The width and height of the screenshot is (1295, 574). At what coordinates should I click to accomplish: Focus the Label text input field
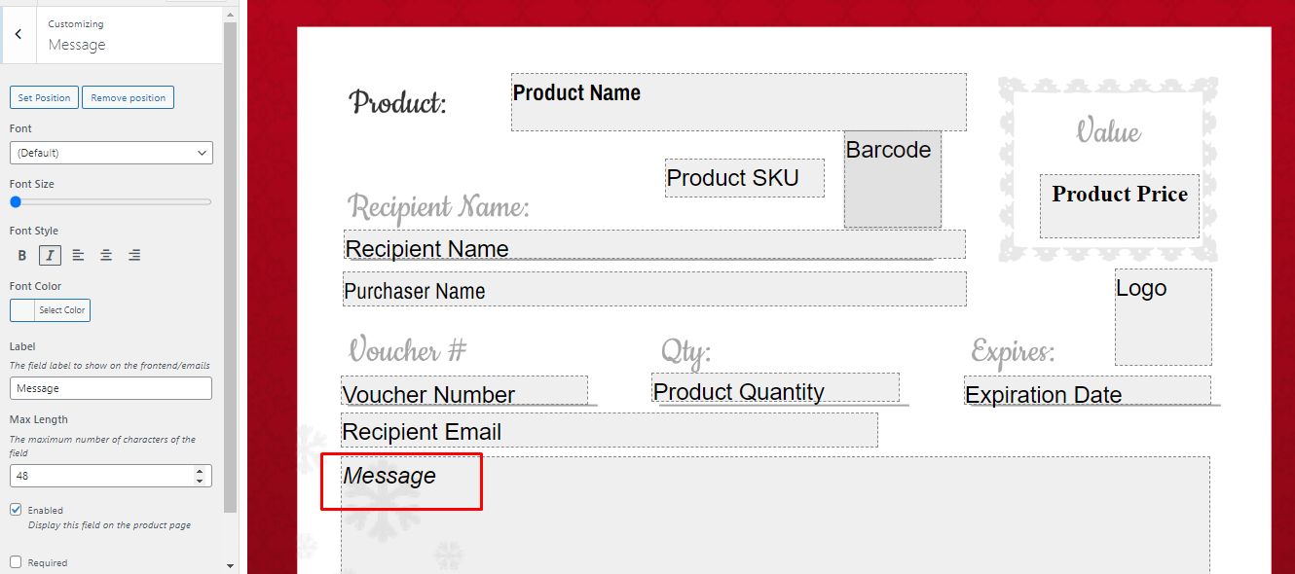click(111, 388)
